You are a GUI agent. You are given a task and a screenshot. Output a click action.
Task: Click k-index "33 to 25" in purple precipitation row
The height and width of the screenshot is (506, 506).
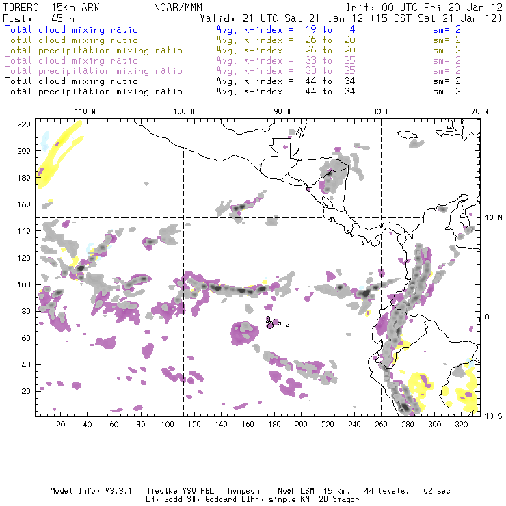point(330,71)
